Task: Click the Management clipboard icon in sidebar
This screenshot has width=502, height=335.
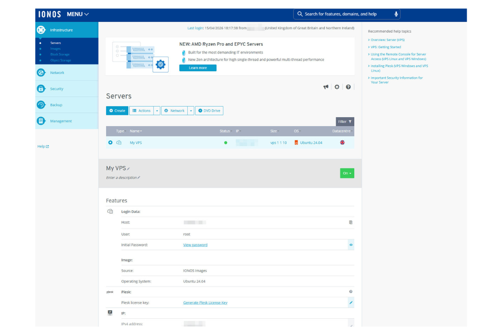Action: click(41, 121)
